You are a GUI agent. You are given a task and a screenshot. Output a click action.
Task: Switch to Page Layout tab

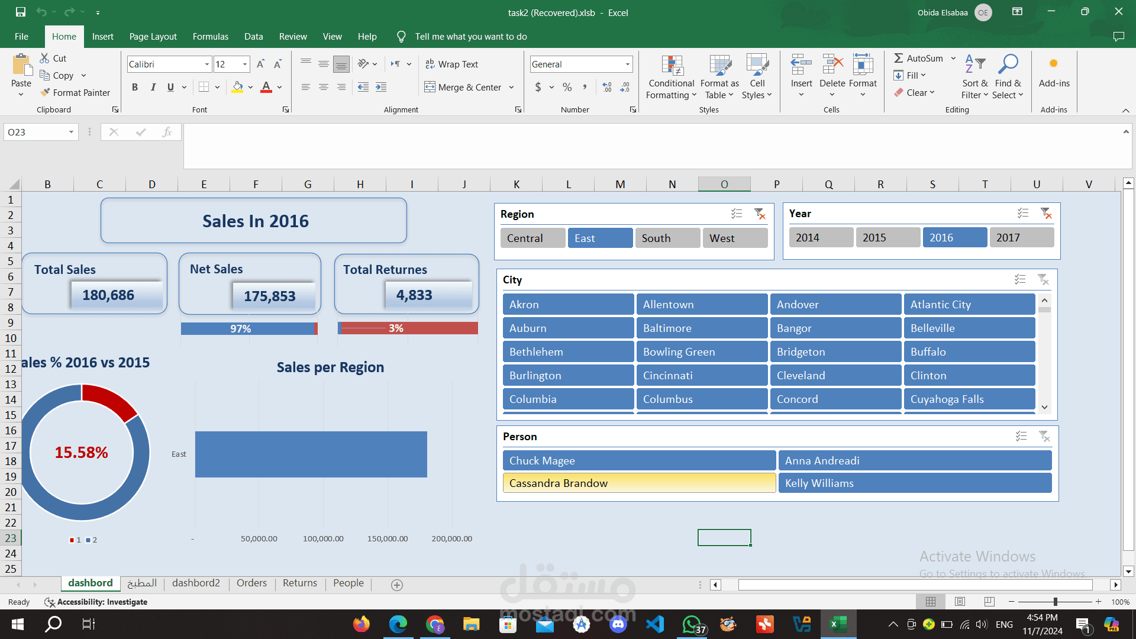click(153, 37)
